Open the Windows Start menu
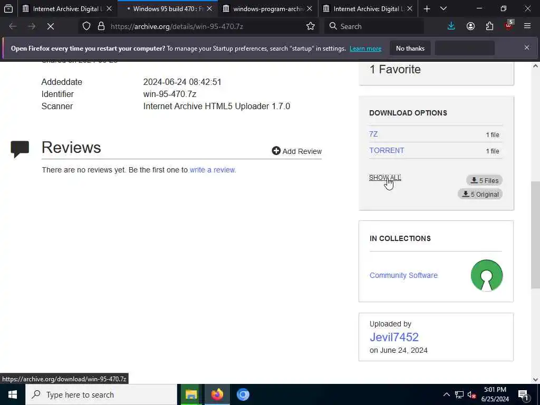Screen dimensions: 540x405 pyautogui.click(x=13, y=394)
